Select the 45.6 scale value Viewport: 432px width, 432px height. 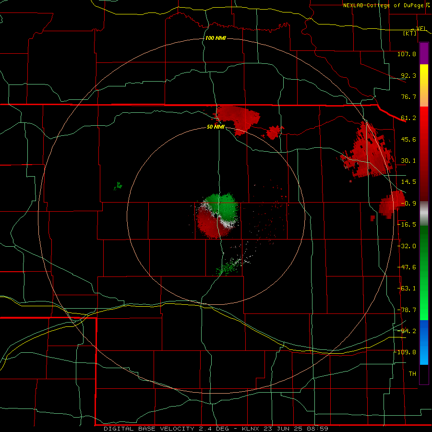pyautogui.click(x=408, y=139)
